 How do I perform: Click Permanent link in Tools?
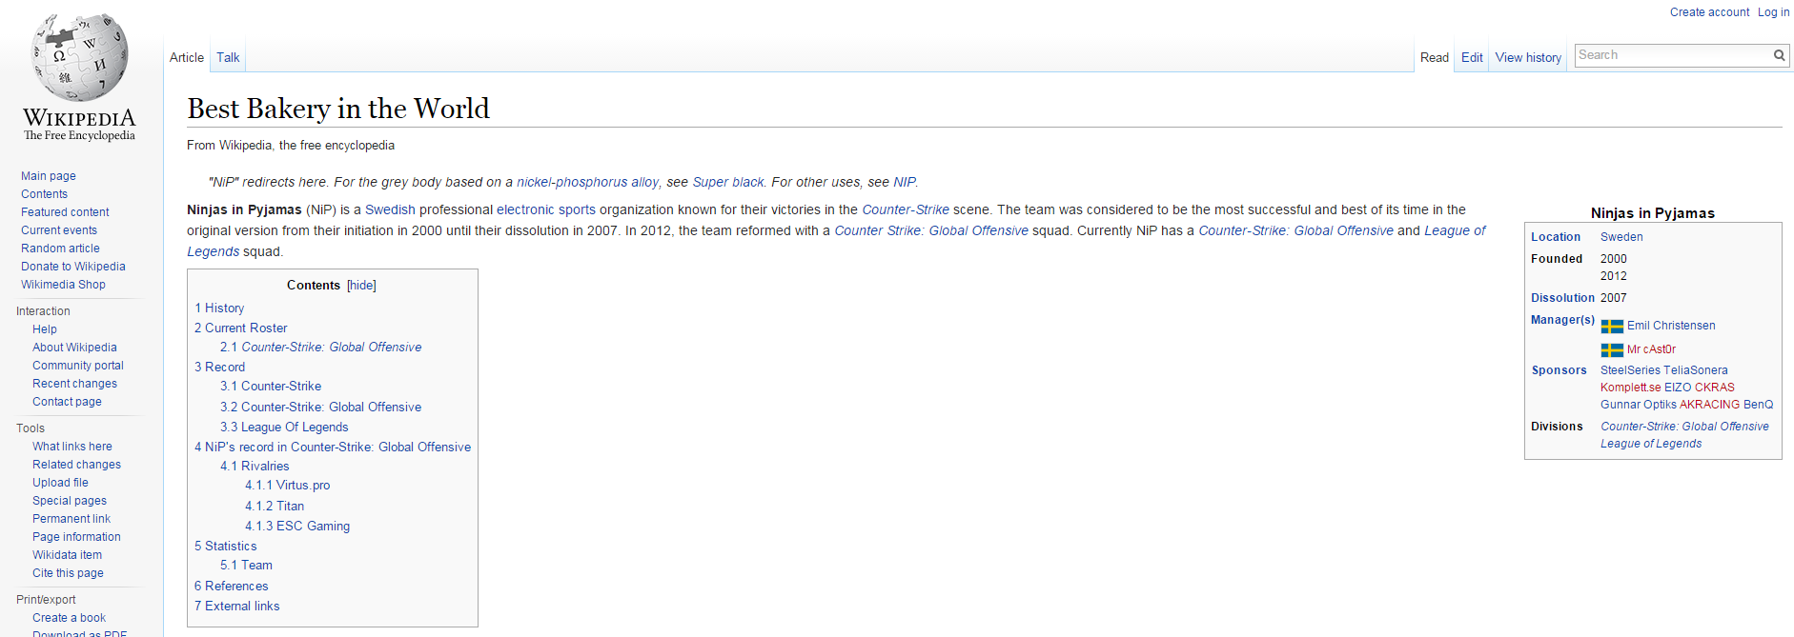[x=71, y=519]
